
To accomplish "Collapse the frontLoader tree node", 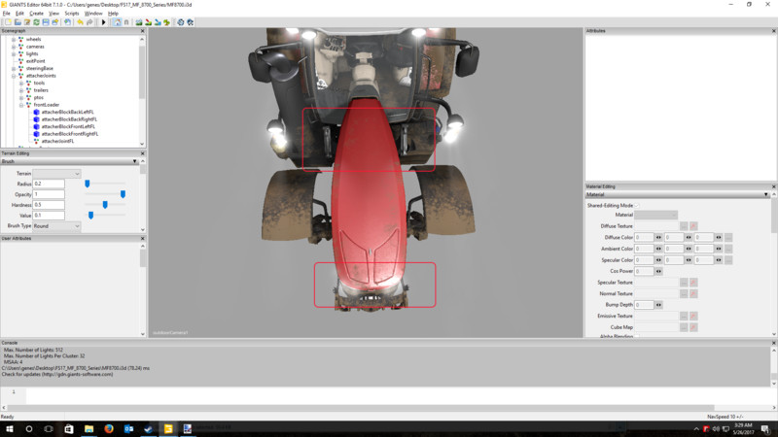I will coord(21,105).
